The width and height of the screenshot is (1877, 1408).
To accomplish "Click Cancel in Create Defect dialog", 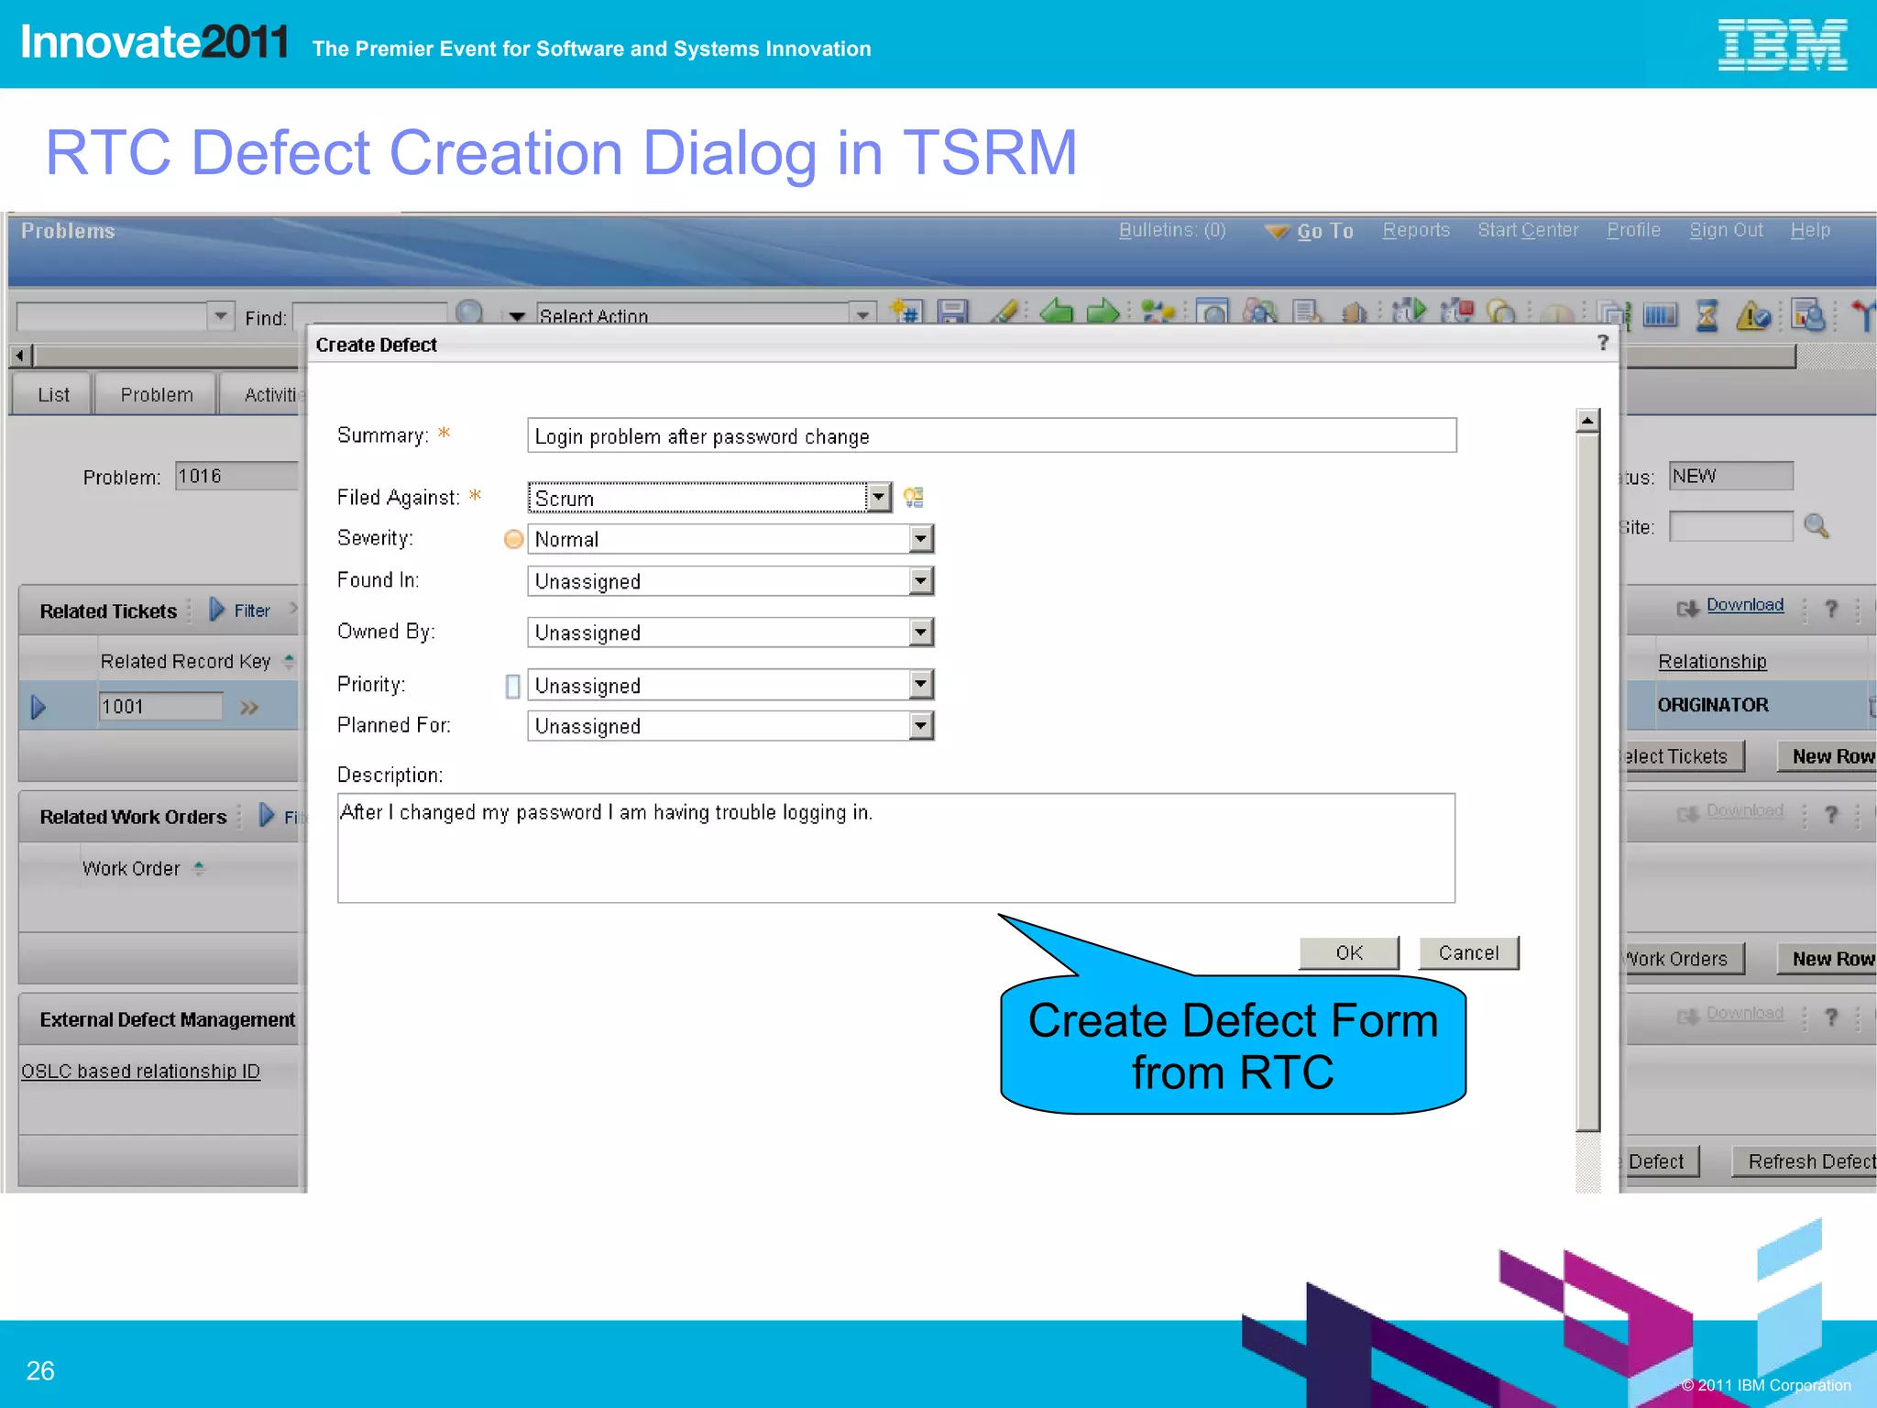I will tap(1468, 952).
